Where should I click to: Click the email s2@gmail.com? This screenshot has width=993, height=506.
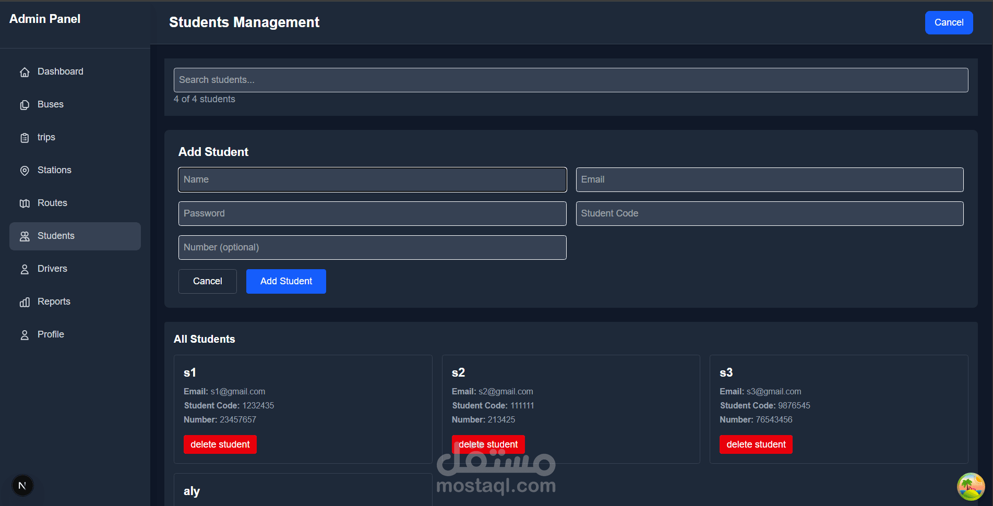[506, 391]
